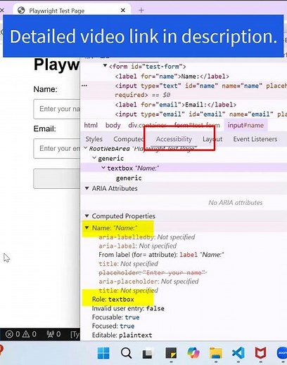Click the "Focused: true" property
Screen dimensions: 287x365
pos(113,326)
